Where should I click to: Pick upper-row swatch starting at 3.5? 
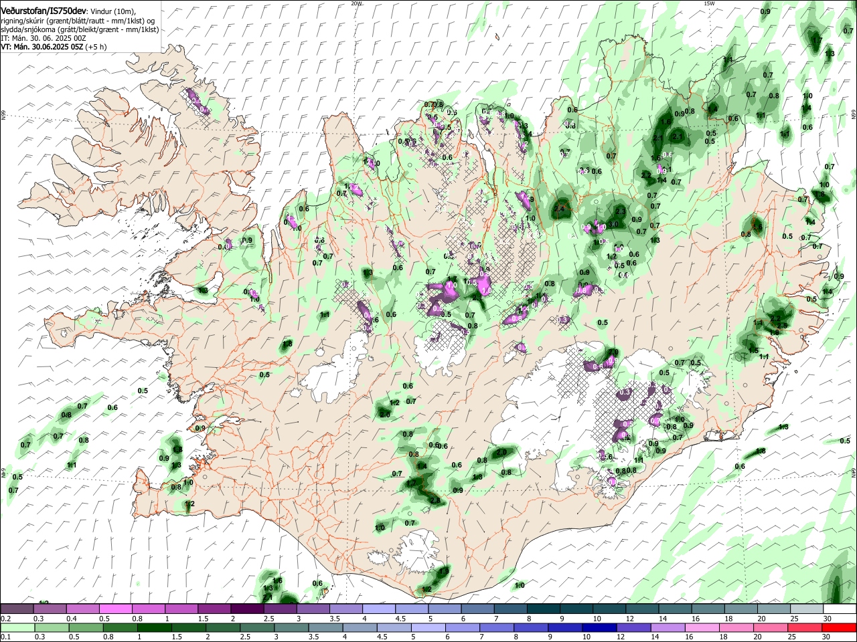345,609
